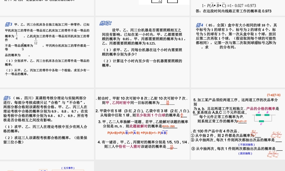
Task: Select the green circuit element A shape
Action: click(x=258, y=115)
